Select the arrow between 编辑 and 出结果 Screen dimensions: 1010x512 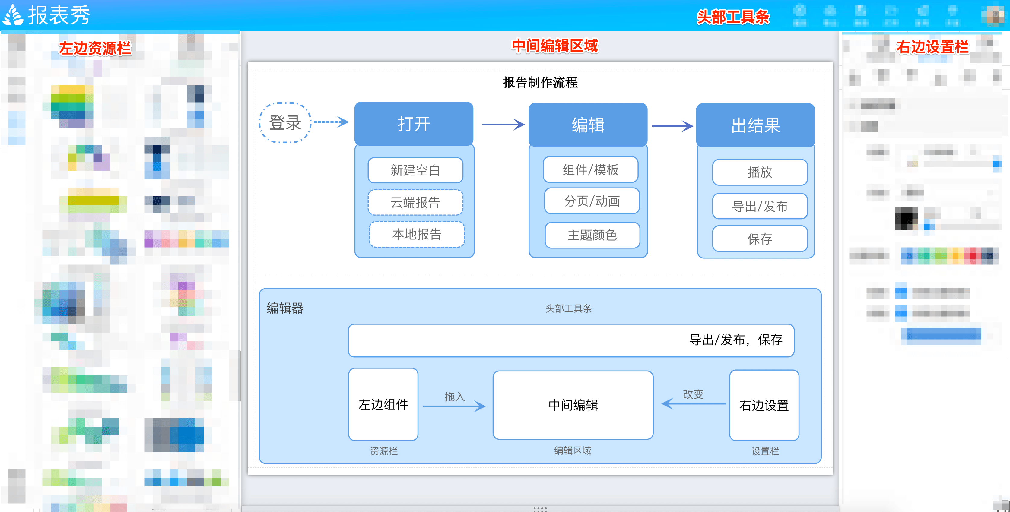[673, 126]
